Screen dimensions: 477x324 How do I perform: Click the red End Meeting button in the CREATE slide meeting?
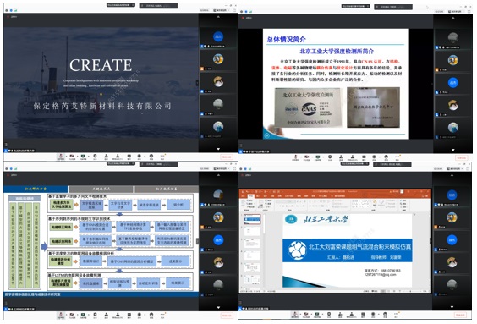click(227, 157)
